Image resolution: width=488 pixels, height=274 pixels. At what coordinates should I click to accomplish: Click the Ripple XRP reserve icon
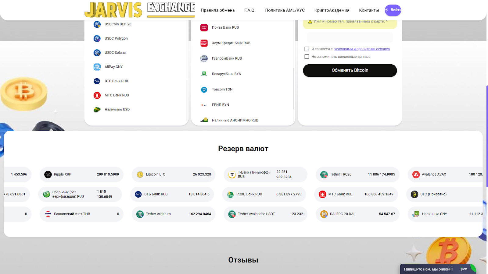coord(48,174)
